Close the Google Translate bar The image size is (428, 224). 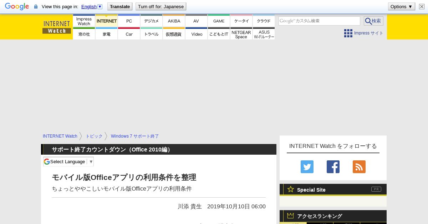tap(422, 6)
